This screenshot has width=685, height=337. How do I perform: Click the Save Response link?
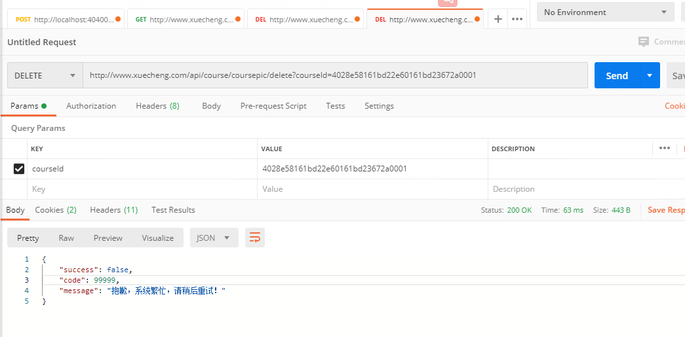tap(666, 210)
